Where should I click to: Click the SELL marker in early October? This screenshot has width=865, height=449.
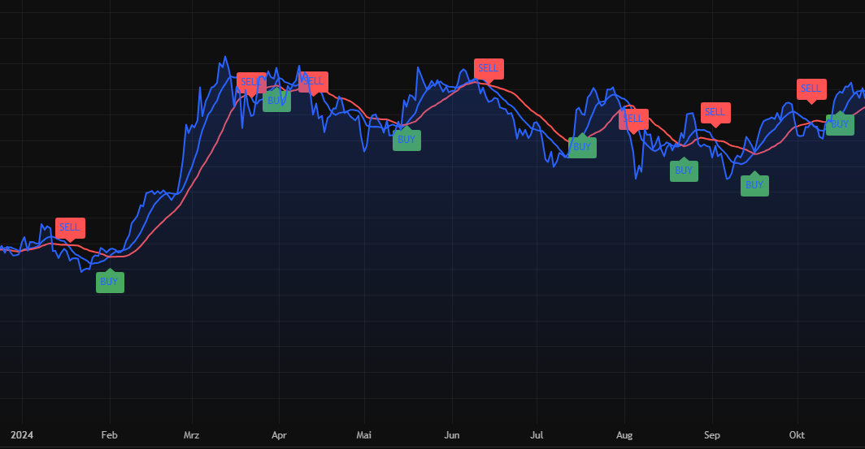(x=811, y=89)
